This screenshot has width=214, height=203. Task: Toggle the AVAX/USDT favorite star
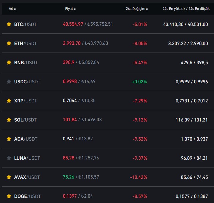[x=9, y=177]
